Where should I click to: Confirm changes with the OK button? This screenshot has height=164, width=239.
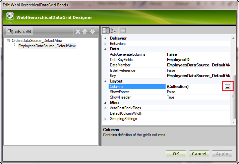[176, 154]
